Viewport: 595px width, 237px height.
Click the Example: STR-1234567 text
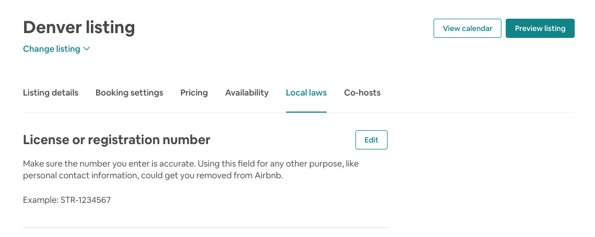(x=67, y=200)
